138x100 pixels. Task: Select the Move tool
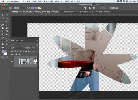click(2, 15)
